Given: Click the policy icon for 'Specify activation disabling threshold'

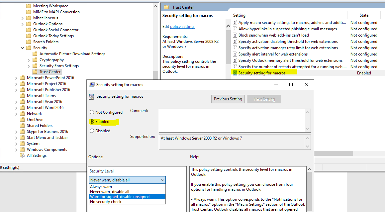Looking at the screenshot, I should click(x=235, y=42).
